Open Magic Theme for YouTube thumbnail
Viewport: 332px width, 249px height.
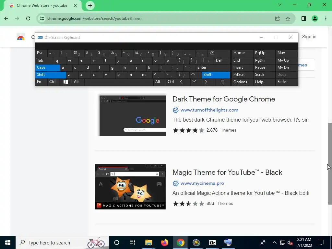130,186
